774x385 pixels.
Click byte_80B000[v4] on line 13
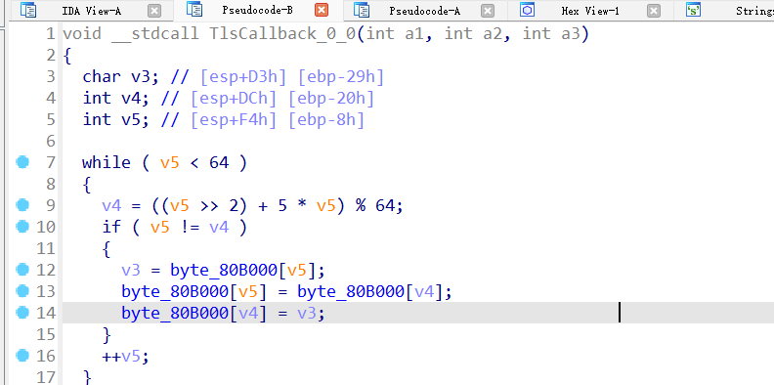[x=369, y=292]
